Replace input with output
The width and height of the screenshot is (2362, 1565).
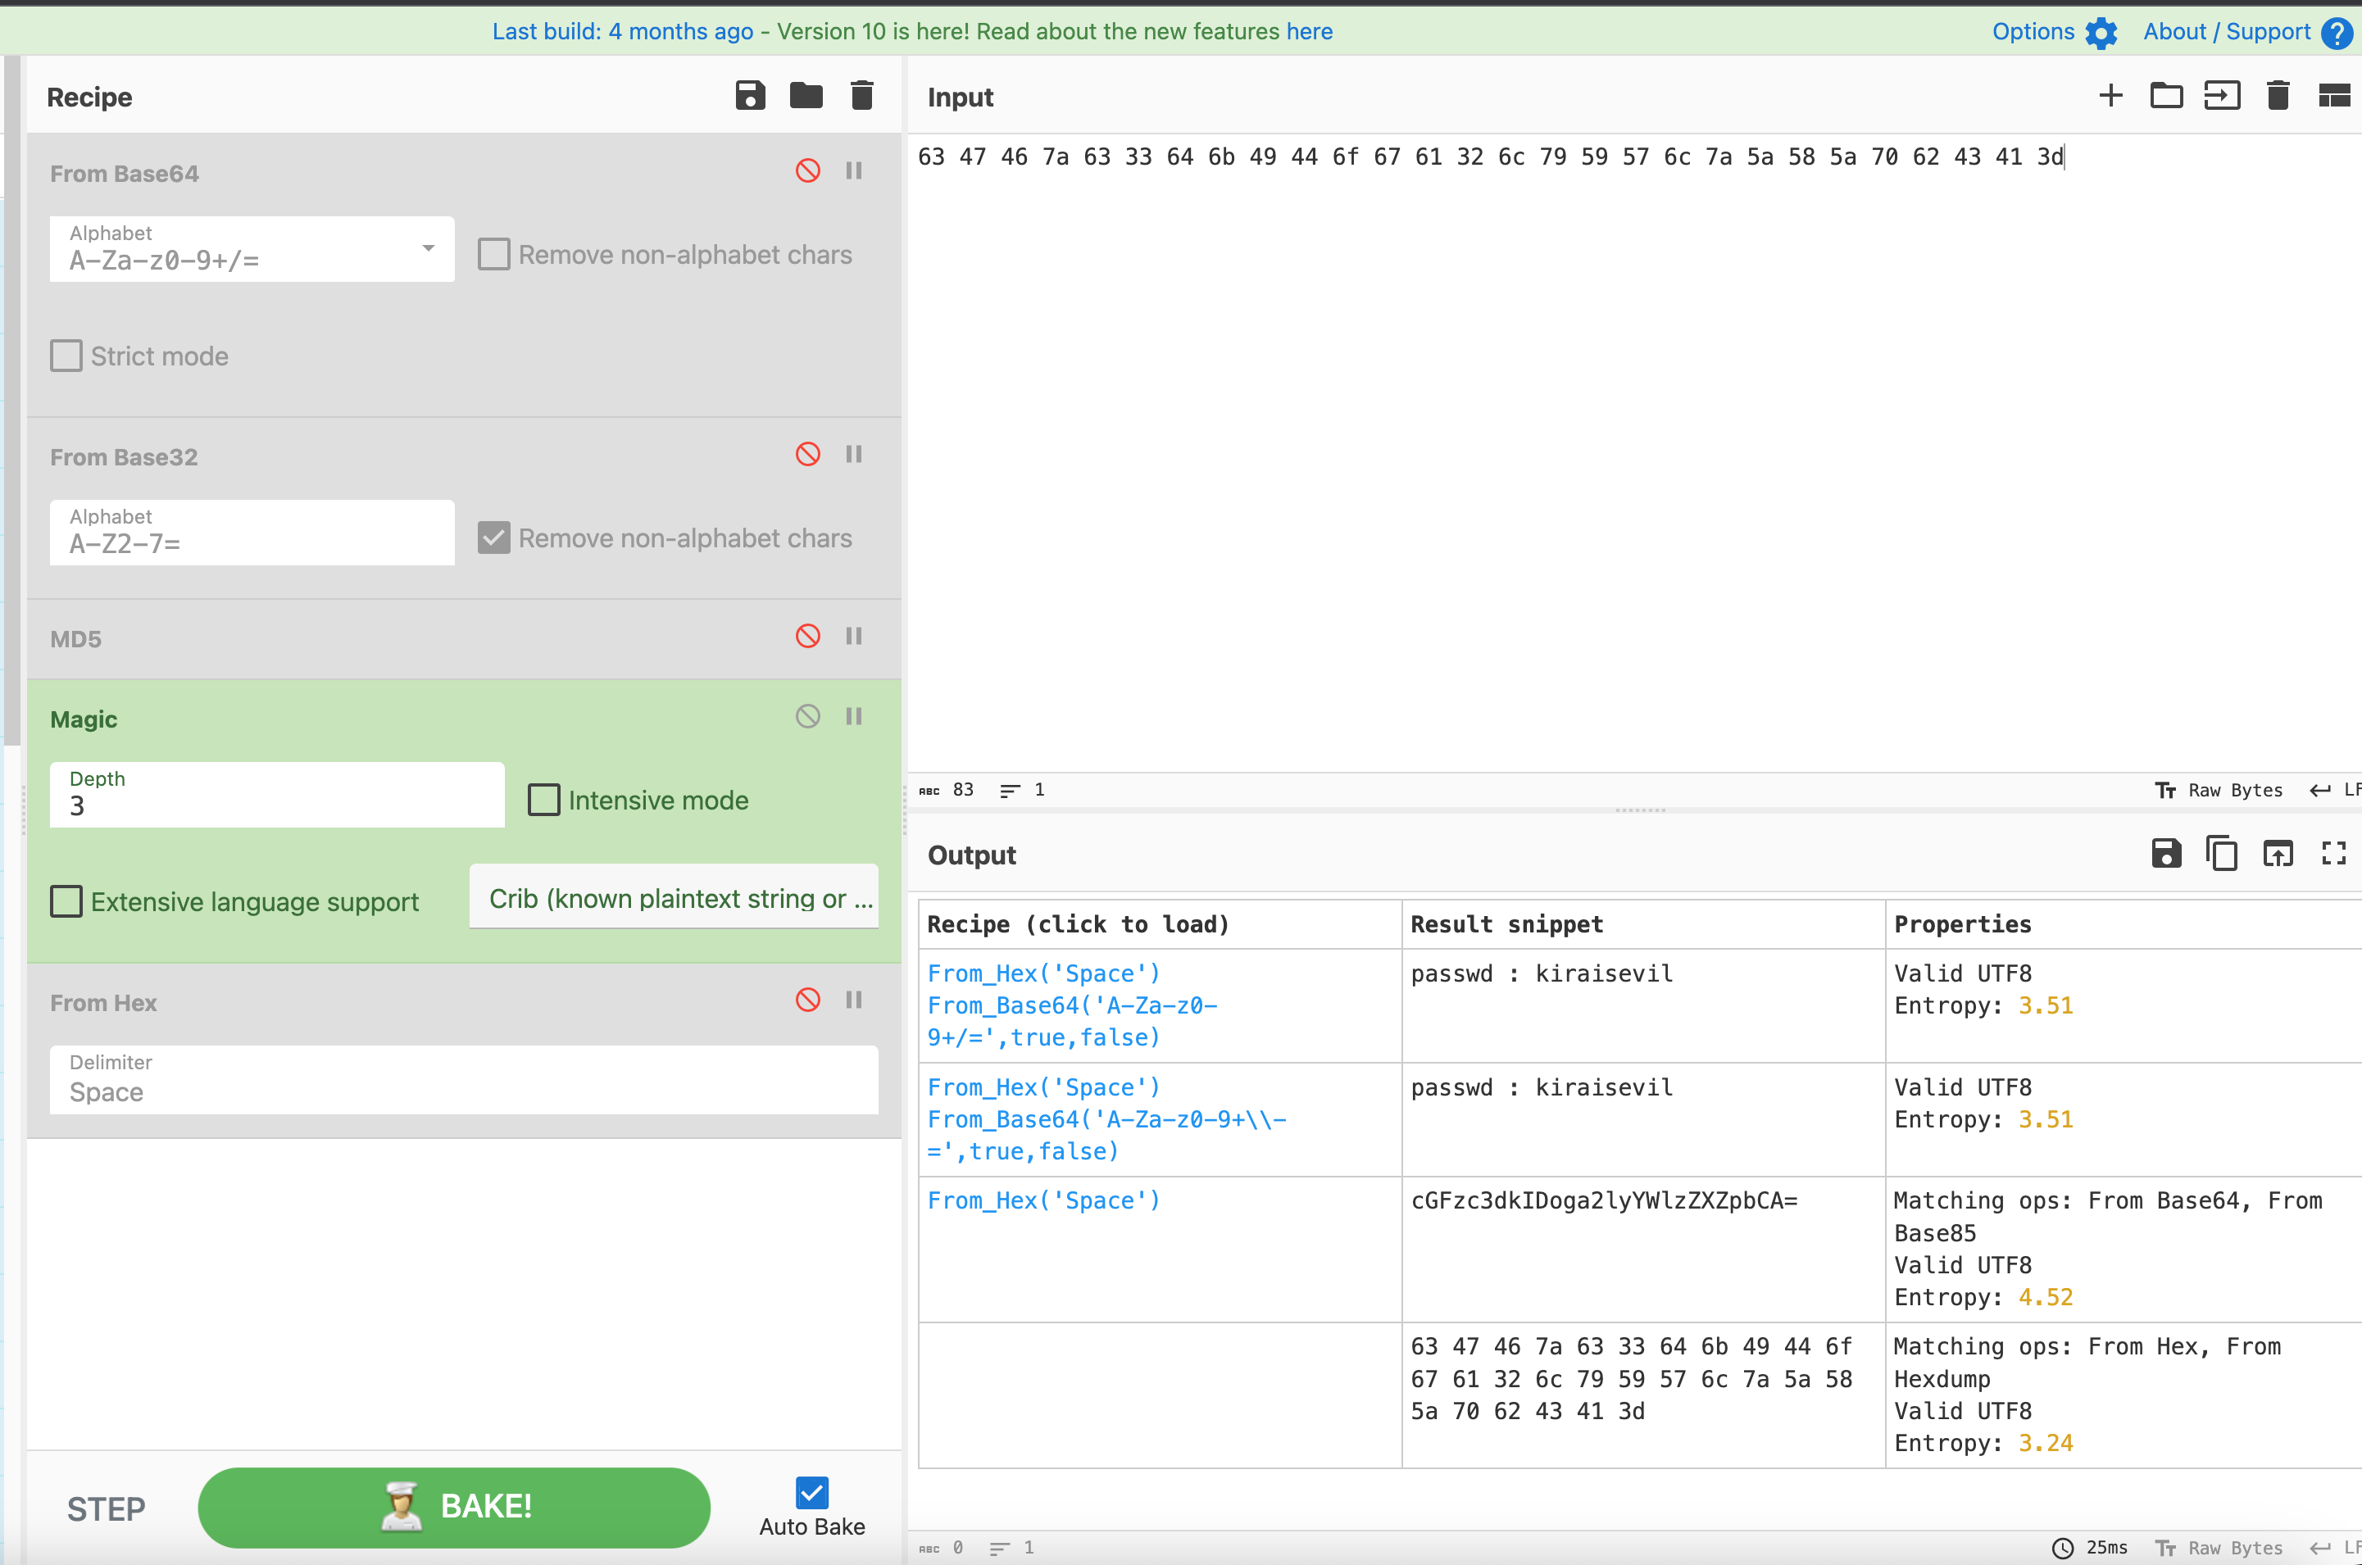2277,853
